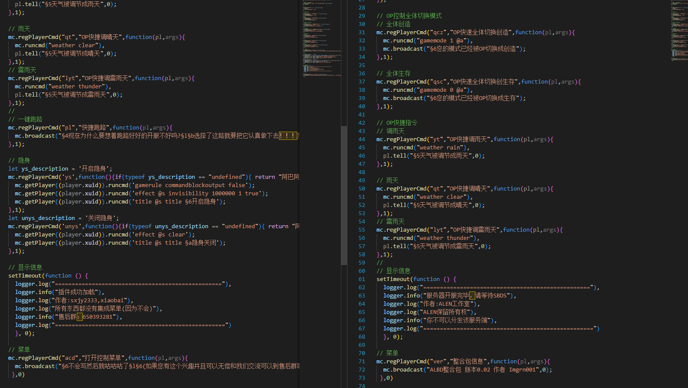Click the '// 一键跑路' comment
Image resolution: width=688 pixels, height=388 pixels.
pyautogui.click(x=25, y=120)
